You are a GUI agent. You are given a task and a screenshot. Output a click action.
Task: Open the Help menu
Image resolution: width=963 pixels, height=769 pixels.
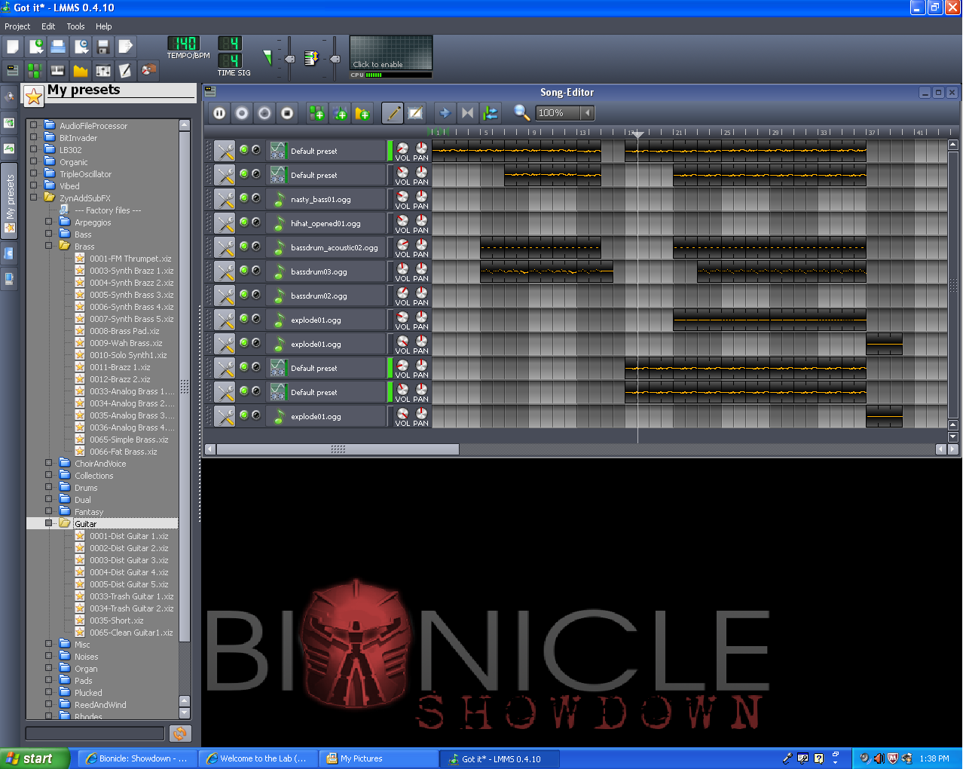[x=103, y=26]
